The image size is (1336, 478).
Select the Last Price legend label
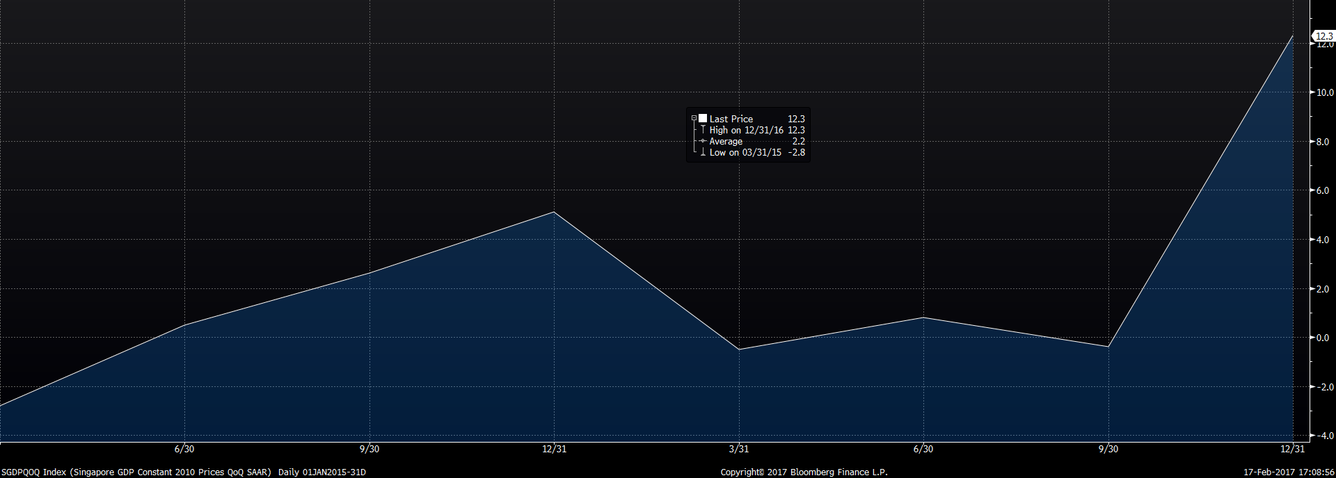point(731,119)
